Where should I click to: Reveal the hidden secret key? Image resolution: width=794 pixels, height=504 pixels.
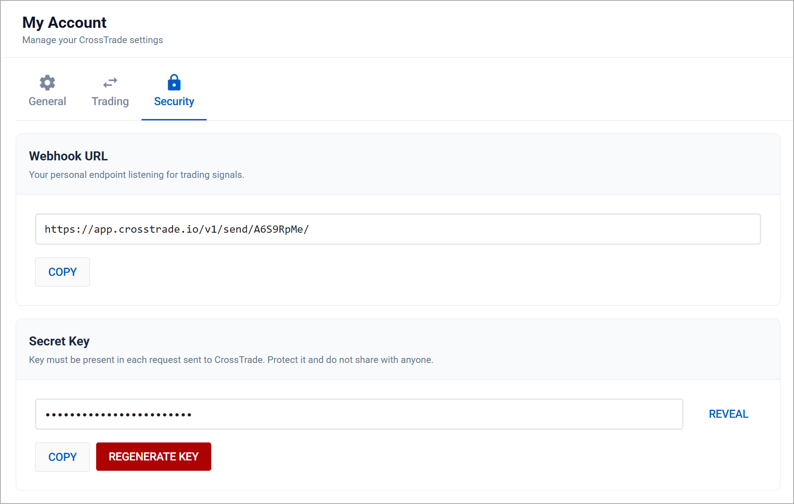coord(728,414)
